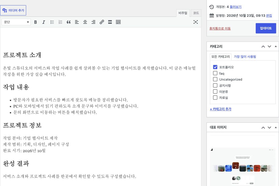This screenshot has width=279, height=186.
Task: Apply blockquote formatting
Action: [x=69, y=22]
